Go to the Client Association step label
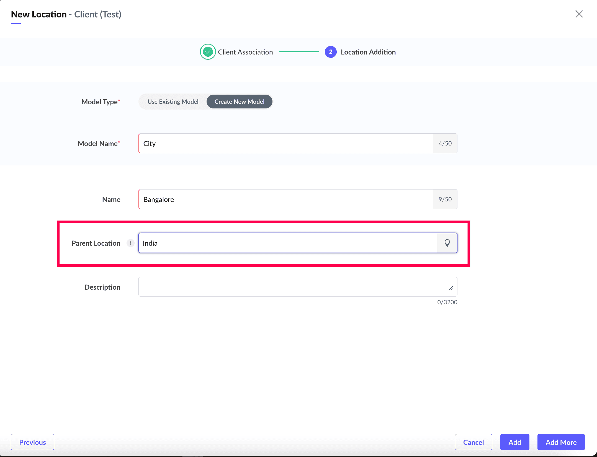597x457 pixels. 245,52
